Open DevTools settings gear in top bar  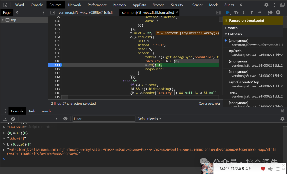(x=266, y=5)
